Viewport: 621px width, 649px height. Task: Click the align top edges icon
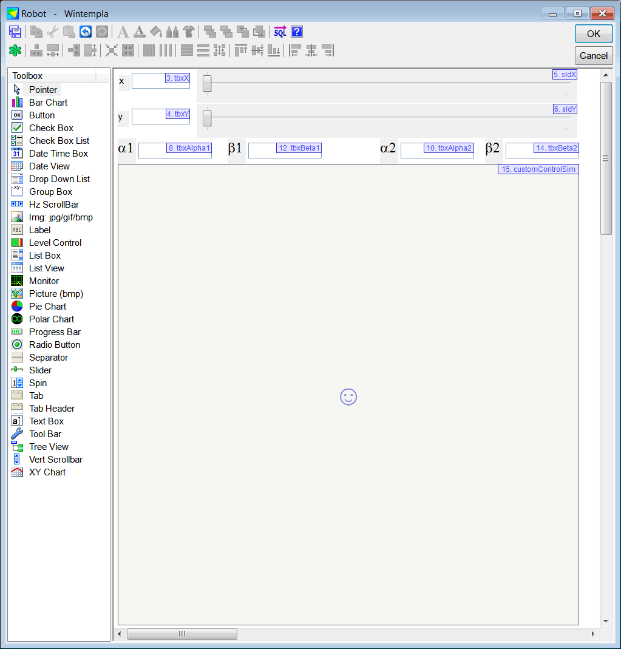[241, 50]
